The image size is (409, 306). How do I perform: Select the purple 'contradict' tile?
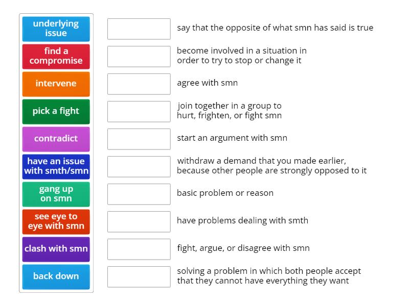coord(56,139)
